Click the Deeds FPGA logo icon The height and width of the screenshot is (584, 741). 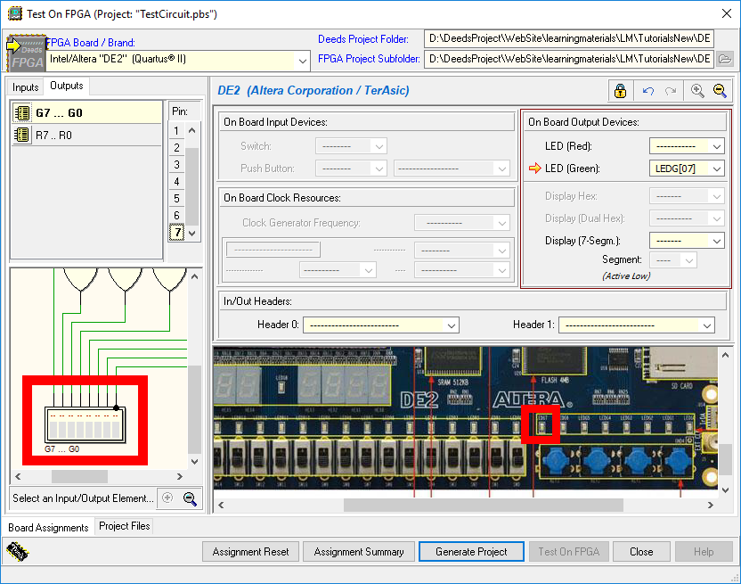[x=27, y=53]
